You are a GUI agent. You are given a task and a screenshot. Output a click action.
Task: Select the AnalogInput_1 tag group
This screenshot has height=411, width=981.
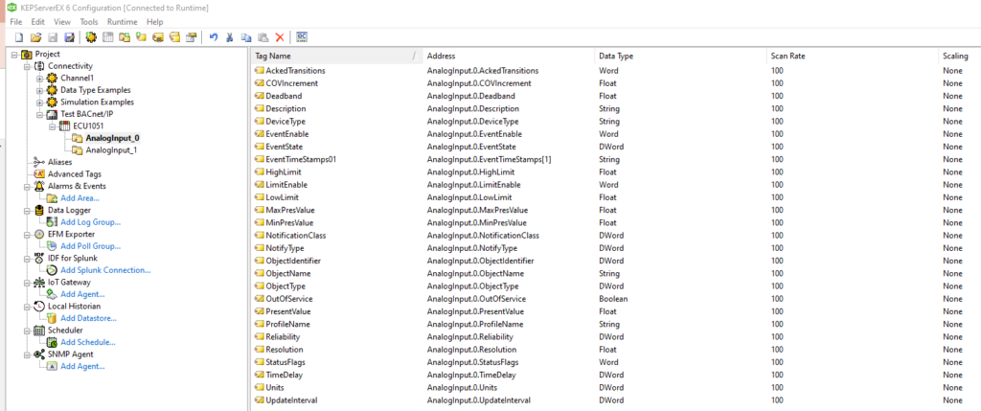pos(111,150)
